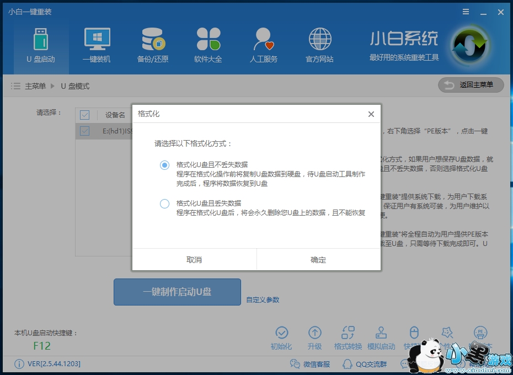The height and width of the screenshot is (375, 513).
Task: Click the mouse-shaped 快捷键 icon
Action: tap(414, 333)
